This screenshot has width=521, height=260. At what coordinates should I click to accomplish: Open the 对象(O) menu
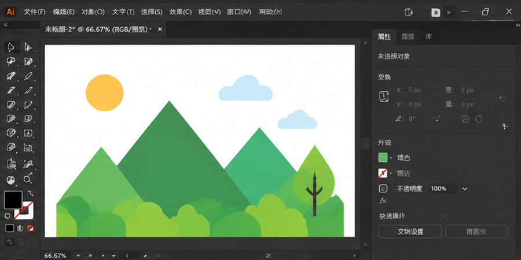pyautogui.click(x=93, y=12)
